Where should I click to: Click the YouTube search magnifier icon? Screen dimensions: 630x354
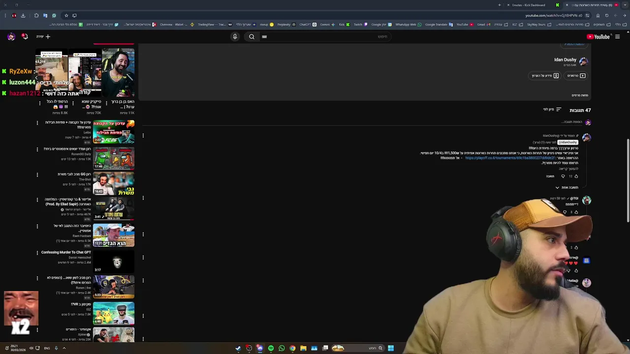point(252,36)
